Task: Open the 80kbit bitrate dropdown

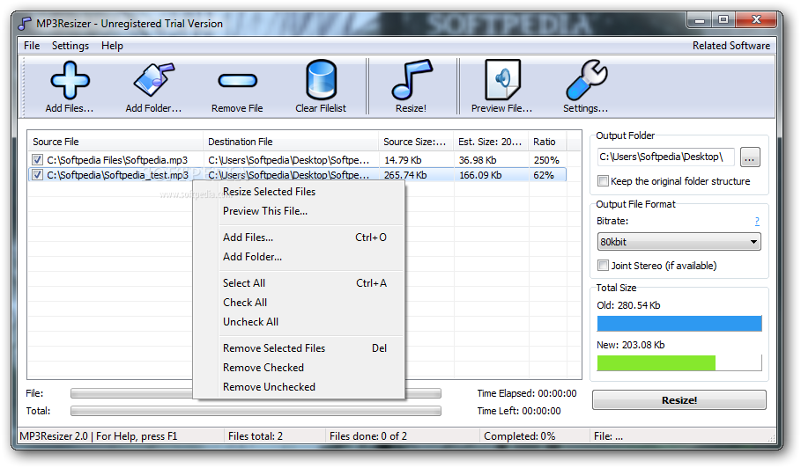Action: 679,242
